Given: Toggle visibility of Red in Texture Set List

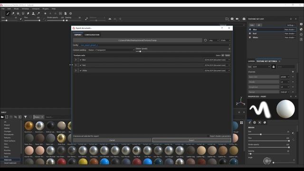Looking at the screenshot, I should 250,34.
